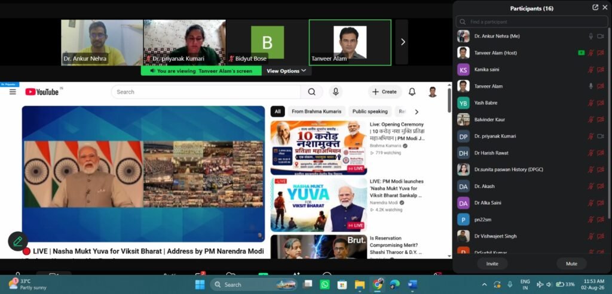The height and width of the screenshot is (294, 612).
Task: Click the Find a participant field
Action: [x=531, y=22]
